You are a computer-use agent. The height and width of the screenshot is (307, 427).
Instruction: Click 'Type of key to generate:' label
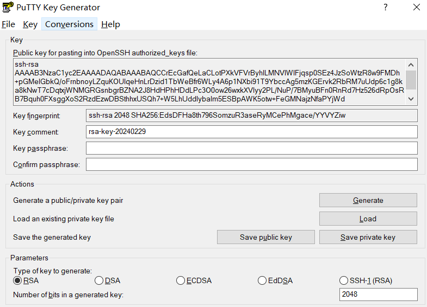(53, 271)
